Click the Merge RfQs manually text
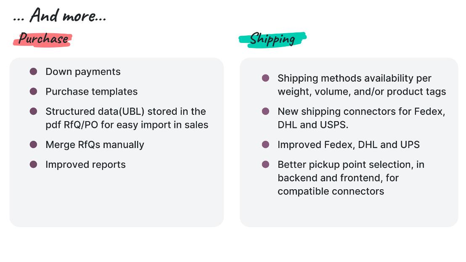 [x=95, y=145]
